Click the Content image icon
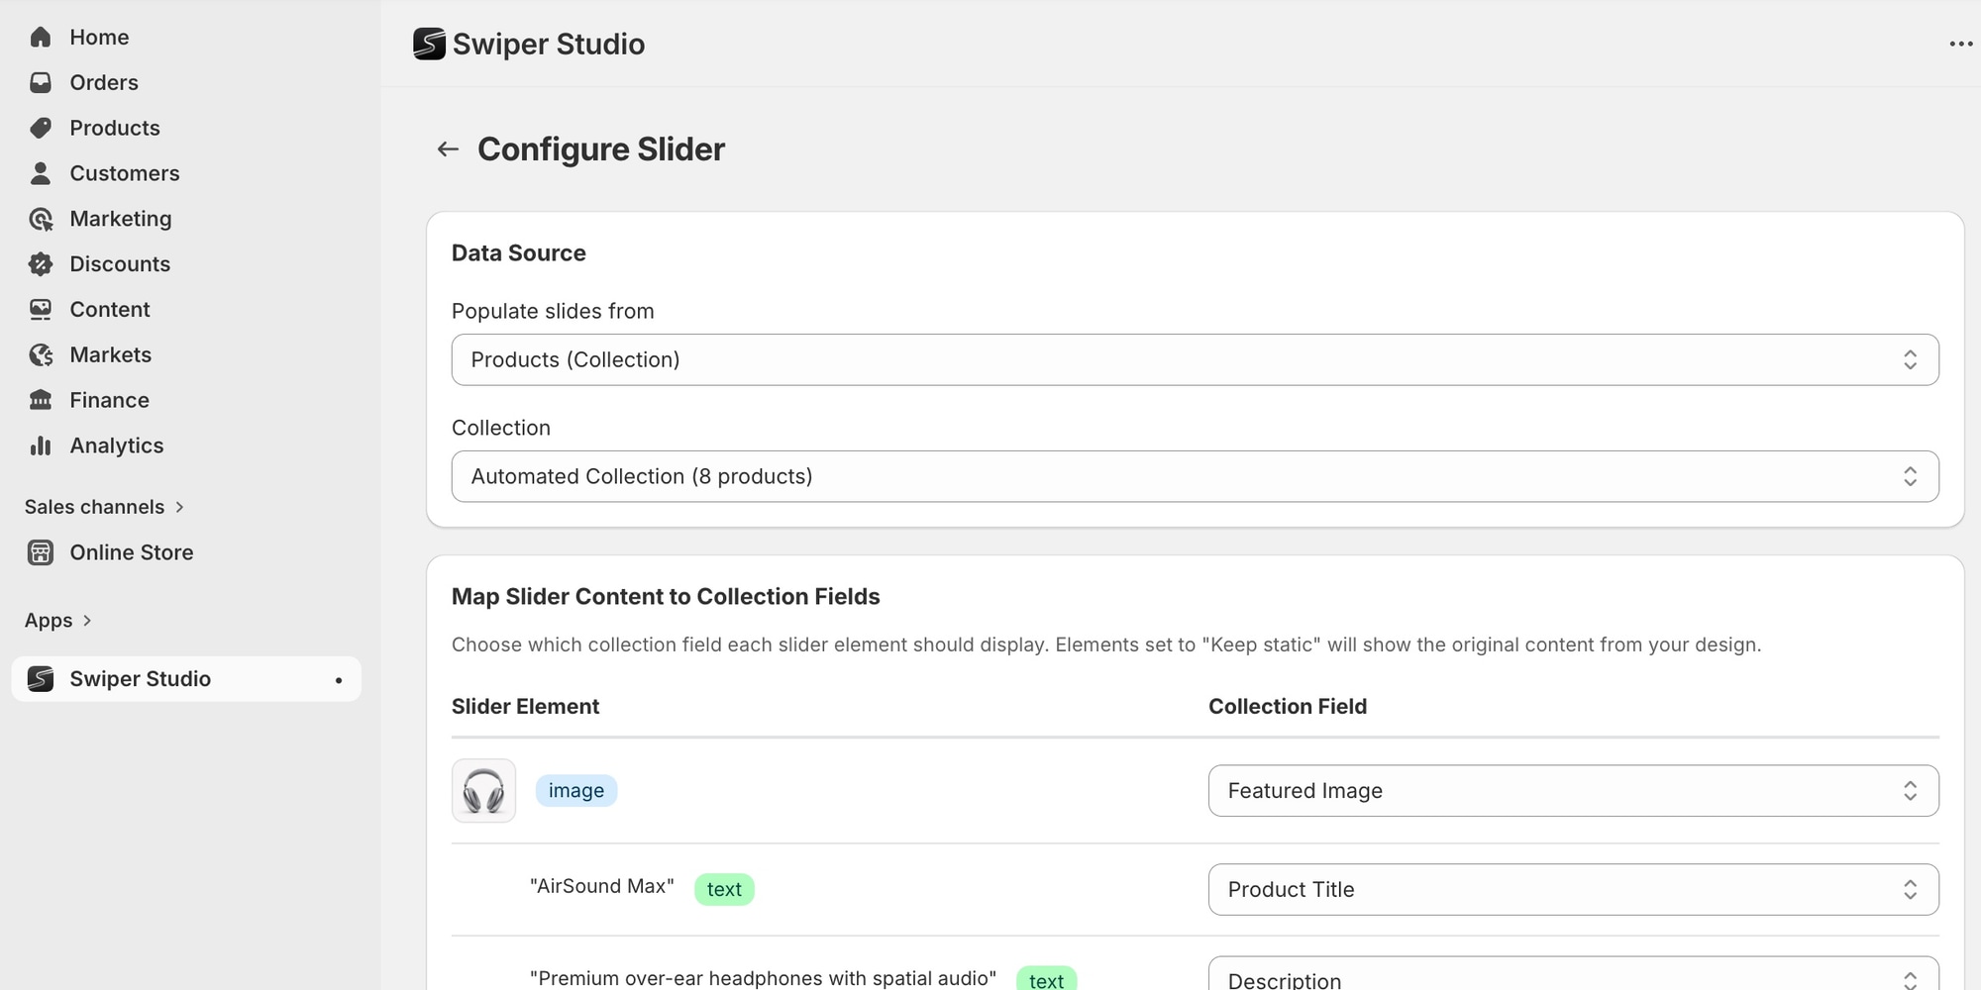The image size is (1981, 990). 41,310
